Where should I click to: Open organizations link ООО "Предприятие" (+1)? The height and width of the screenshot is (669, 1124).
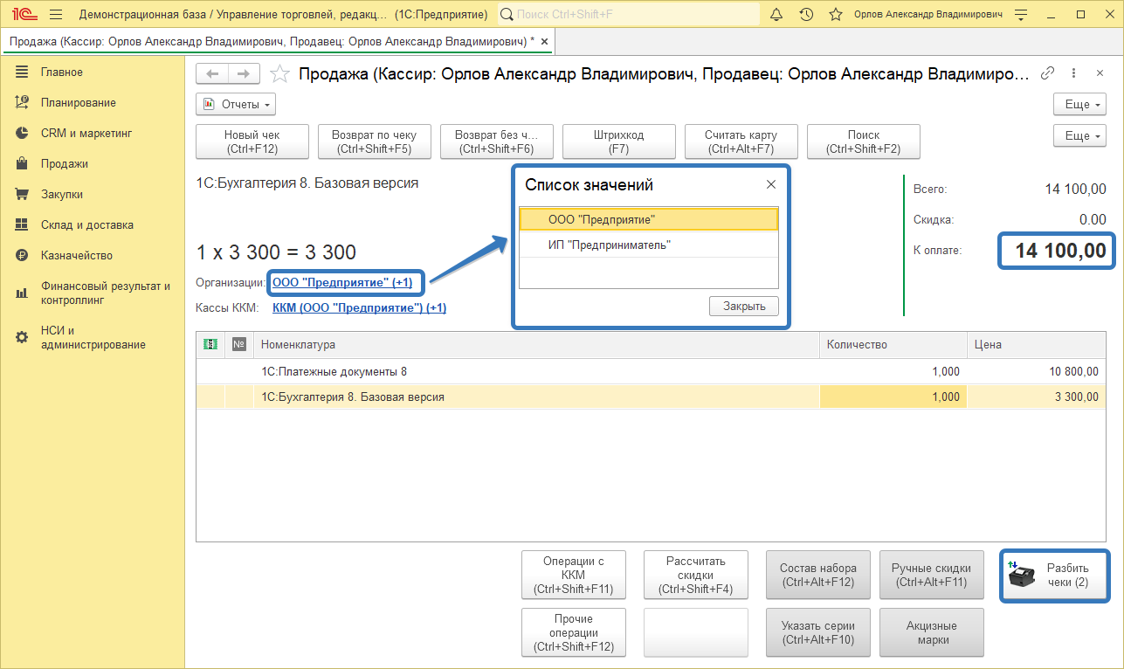point(342,282)
